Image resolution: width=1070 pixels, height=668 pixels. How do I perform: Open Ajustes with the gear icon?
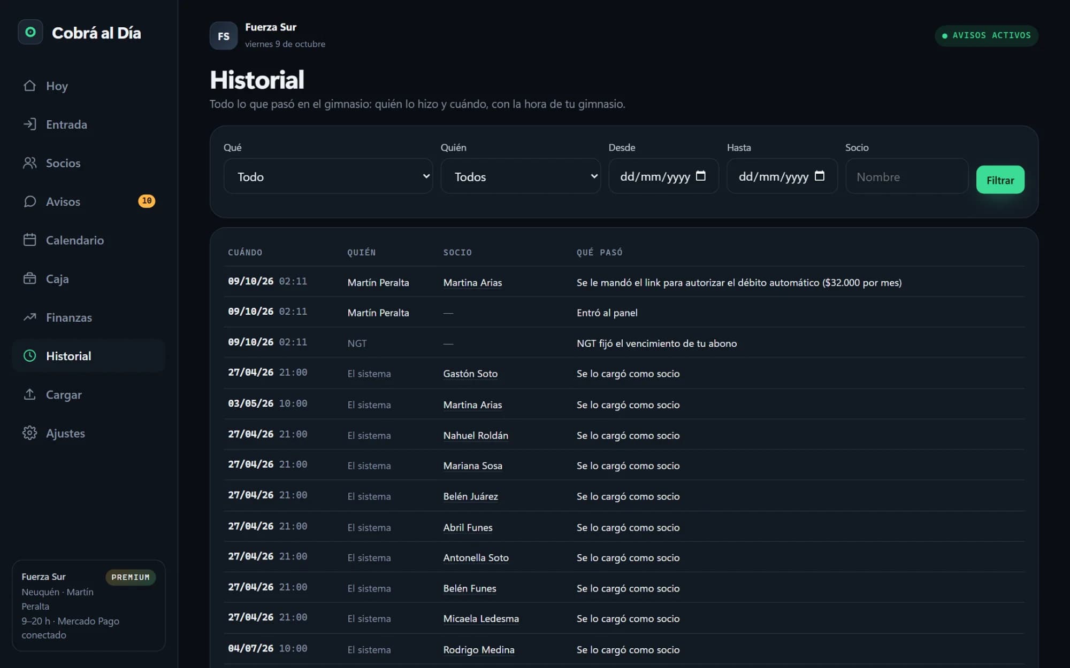coord(30,433)
